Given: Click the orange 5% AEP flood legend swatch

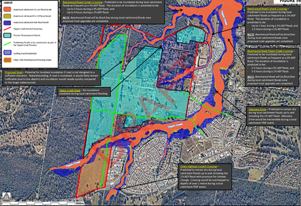Looking at the screenshot, I should point(8,9).
